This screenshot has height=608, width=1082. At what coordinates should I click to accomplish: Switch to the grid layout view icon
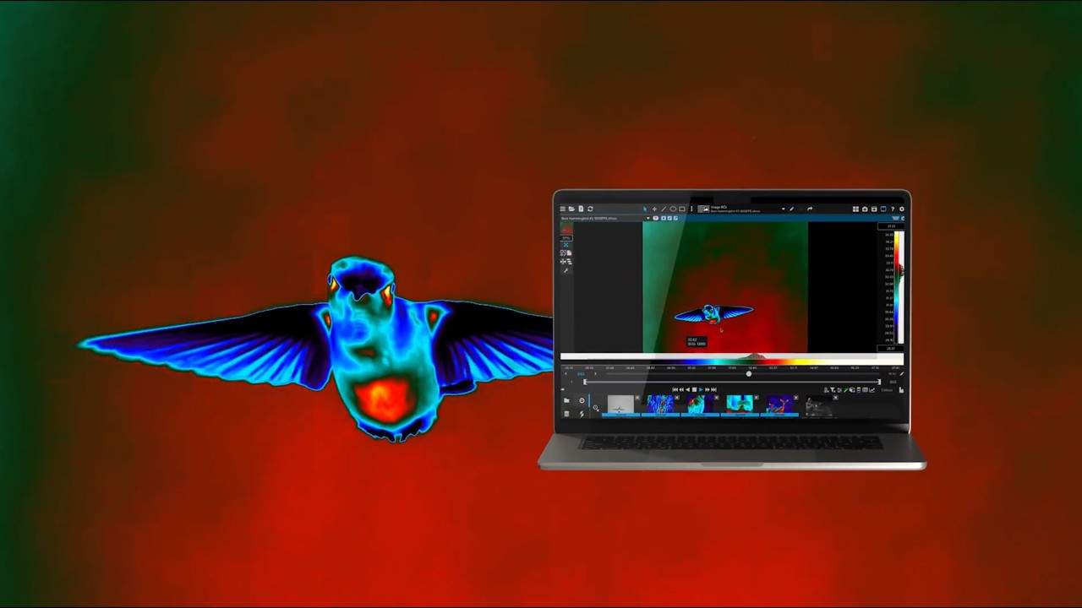[x=855, y=209]
